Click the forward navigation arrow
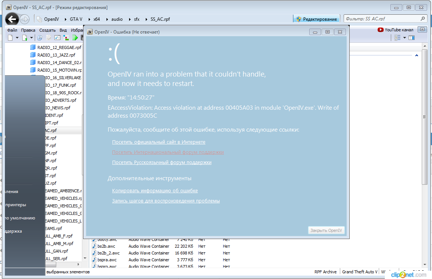The height and width of the screenshot is (279, 432). pyautogui.click(x=25, y=19)
